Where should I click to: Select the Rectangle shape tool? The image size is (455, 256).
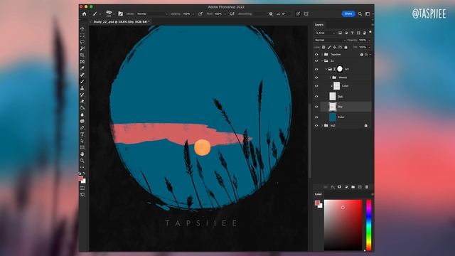[82, 147]
